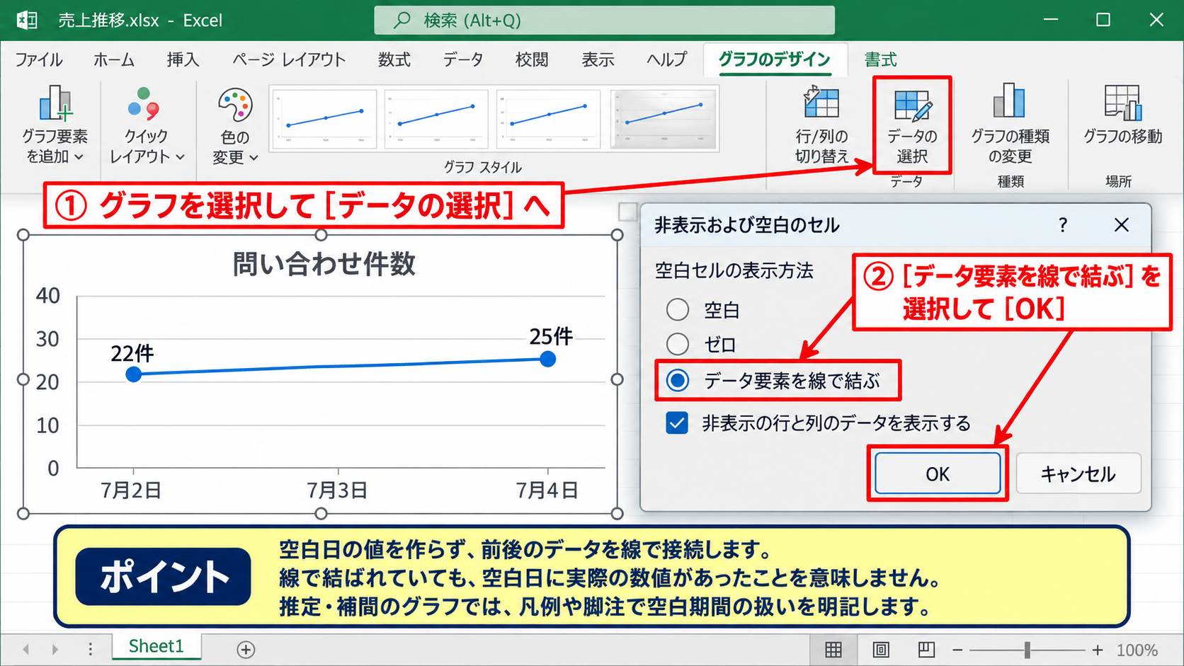
Task: Click the dialog help question mark
Action: coord(1063,225)
